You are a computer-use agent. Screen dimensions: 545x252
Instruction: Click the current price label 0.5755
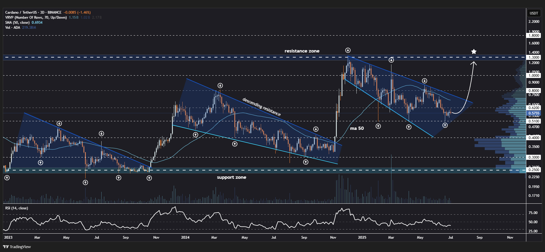tap(534, 113)
